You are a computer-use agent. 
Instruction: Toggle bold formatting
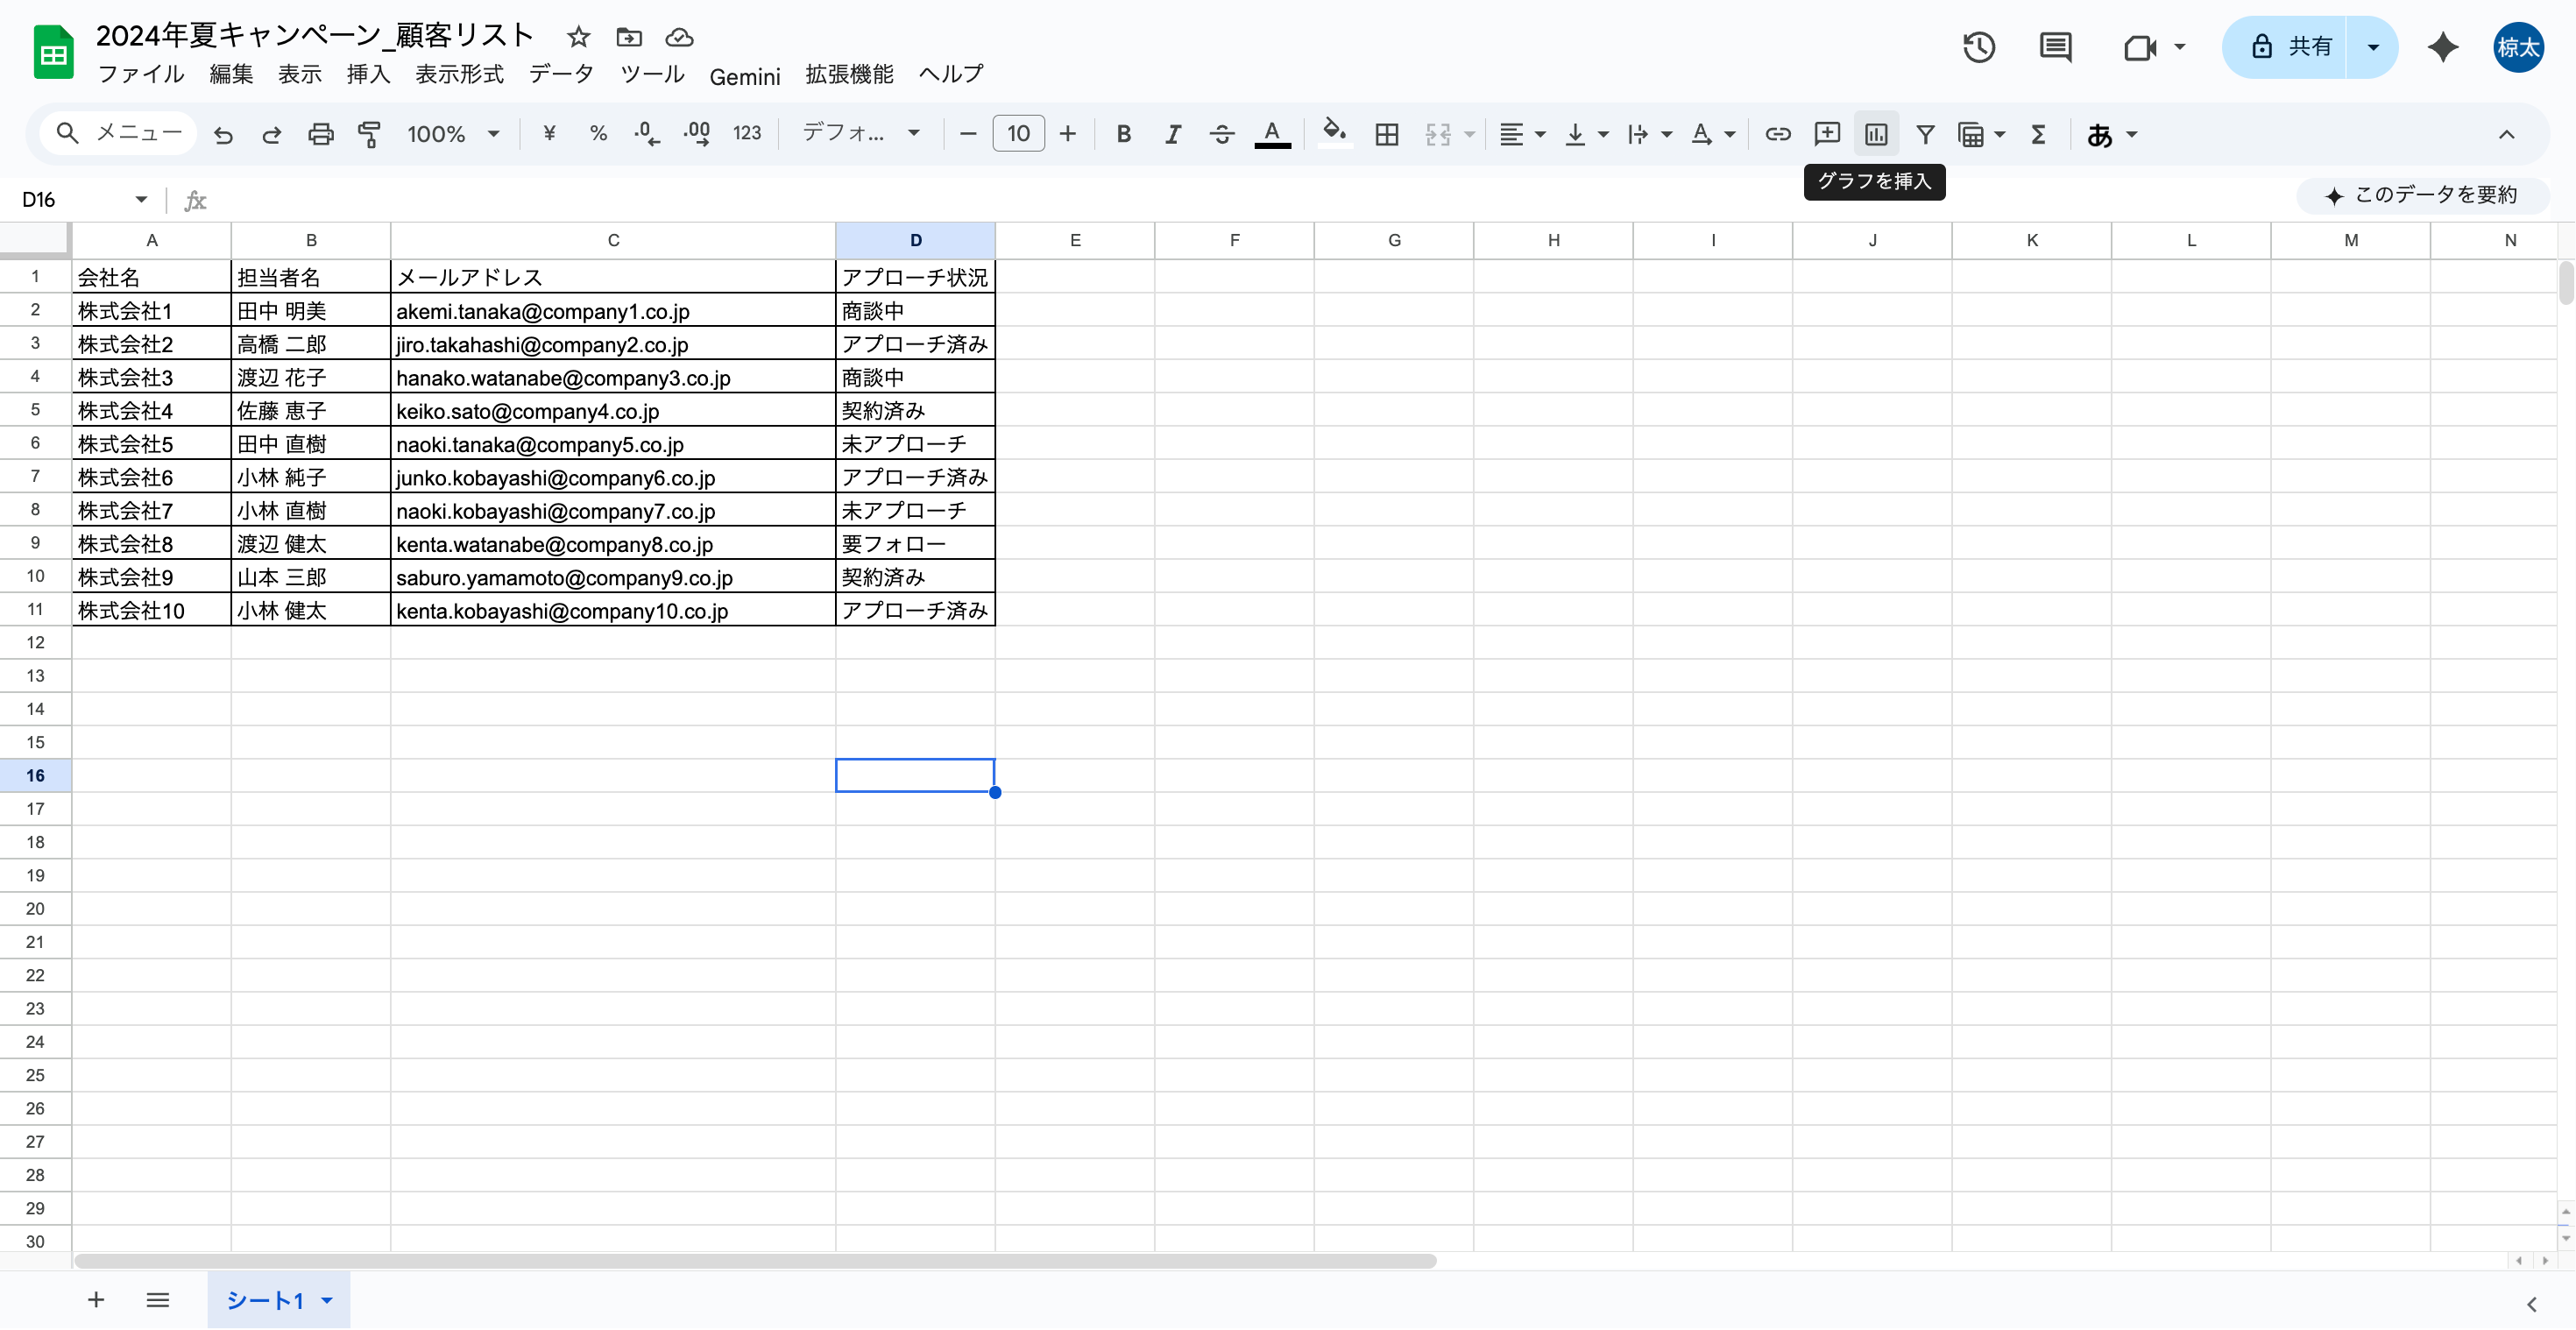[1123, 134]
